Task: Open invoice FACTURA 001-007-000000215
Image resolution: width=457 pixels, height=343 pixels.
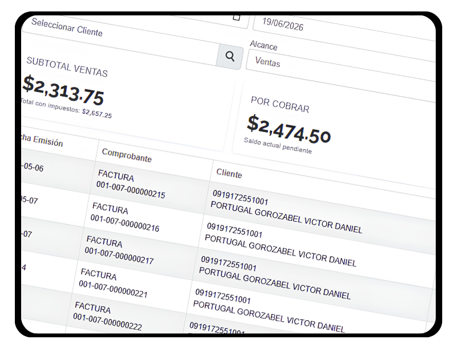Action: [131, 184]
